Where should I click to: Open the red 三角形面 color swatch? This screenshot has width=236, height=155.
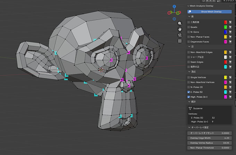225,22
